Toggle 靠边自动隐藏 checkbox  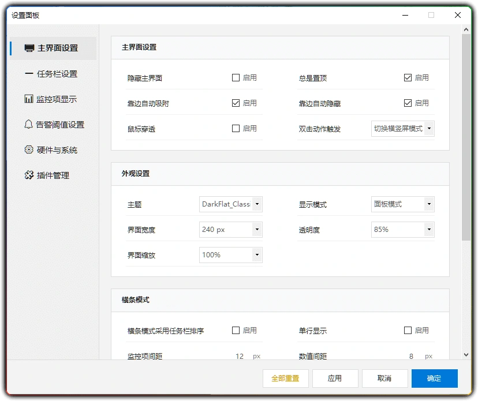tap(408, 103)
